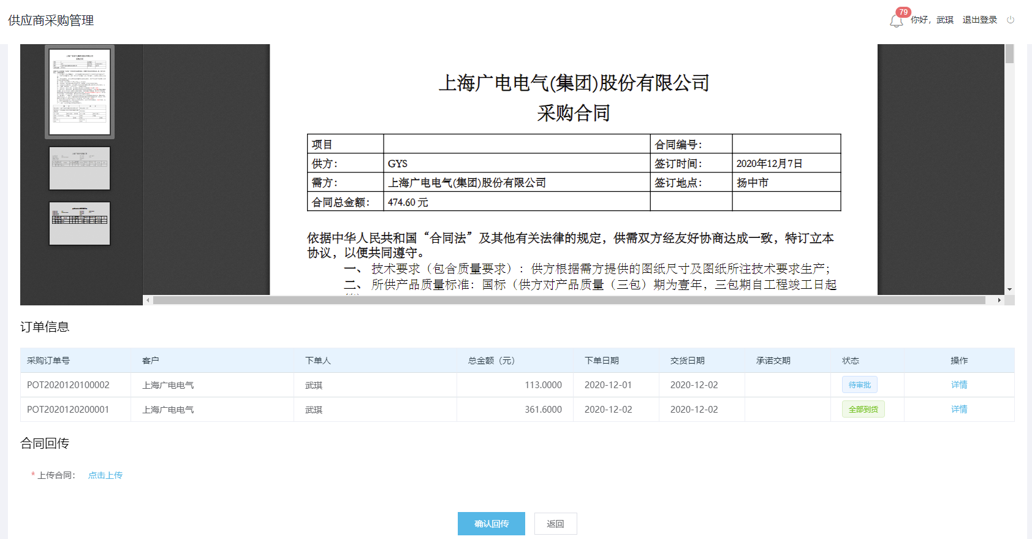1032x539 pixels.
Task: Open the notification bell with 79 badge
Action: [x=896, y=21]
